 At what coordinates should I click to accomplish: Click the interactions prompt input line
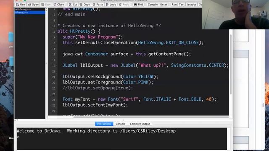[122, 137]
